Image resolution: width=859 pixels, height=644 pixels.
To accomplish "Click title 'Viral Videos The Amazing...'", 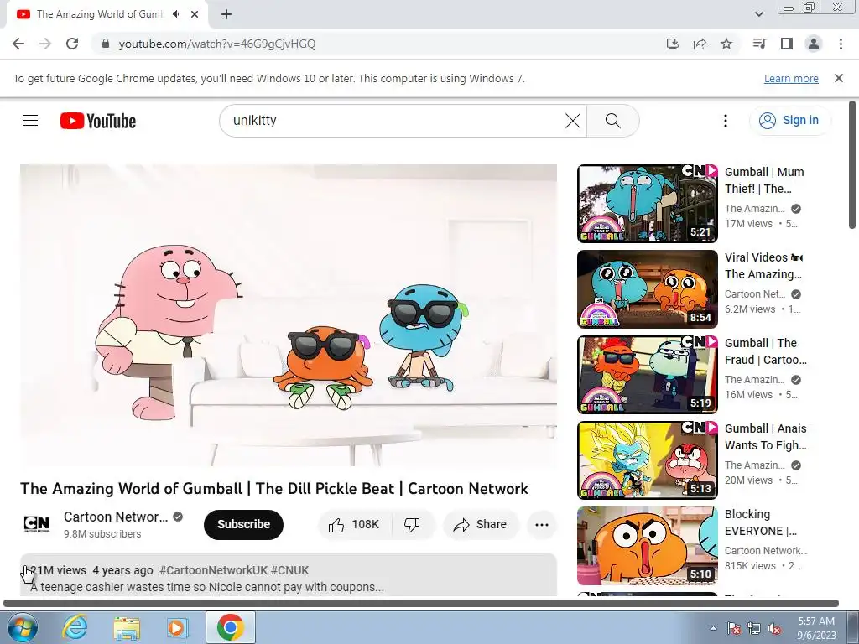I will 763,266.
